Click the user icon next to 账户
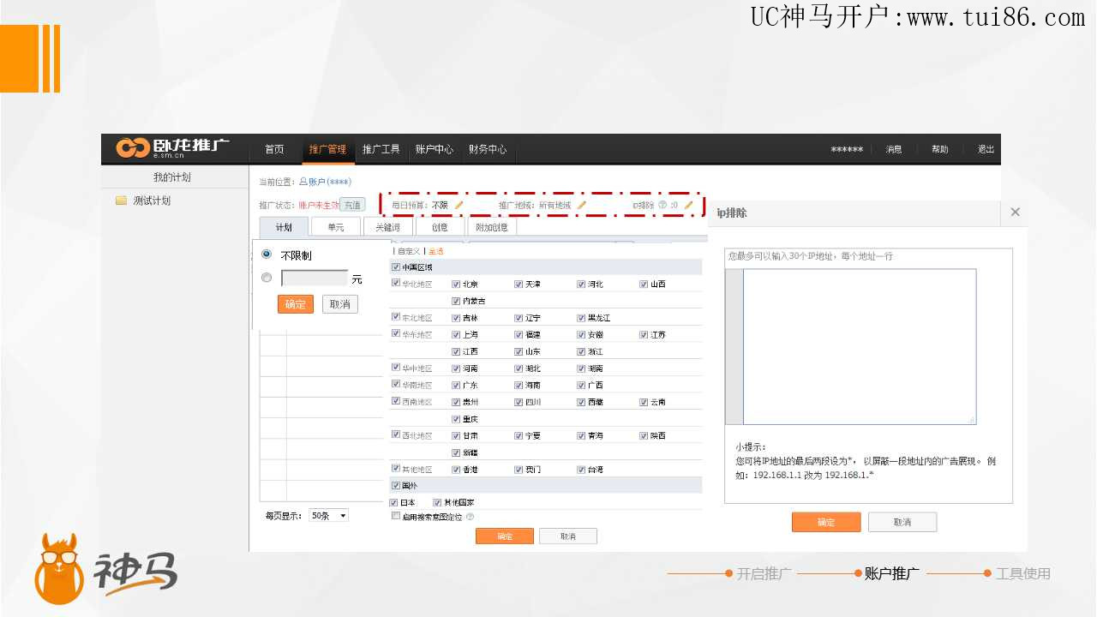 (x=303, y=182)
